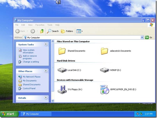This screenshot has height=118, width=157.
Task: Click My Documents sidebar icon
Action: [20, 81]
